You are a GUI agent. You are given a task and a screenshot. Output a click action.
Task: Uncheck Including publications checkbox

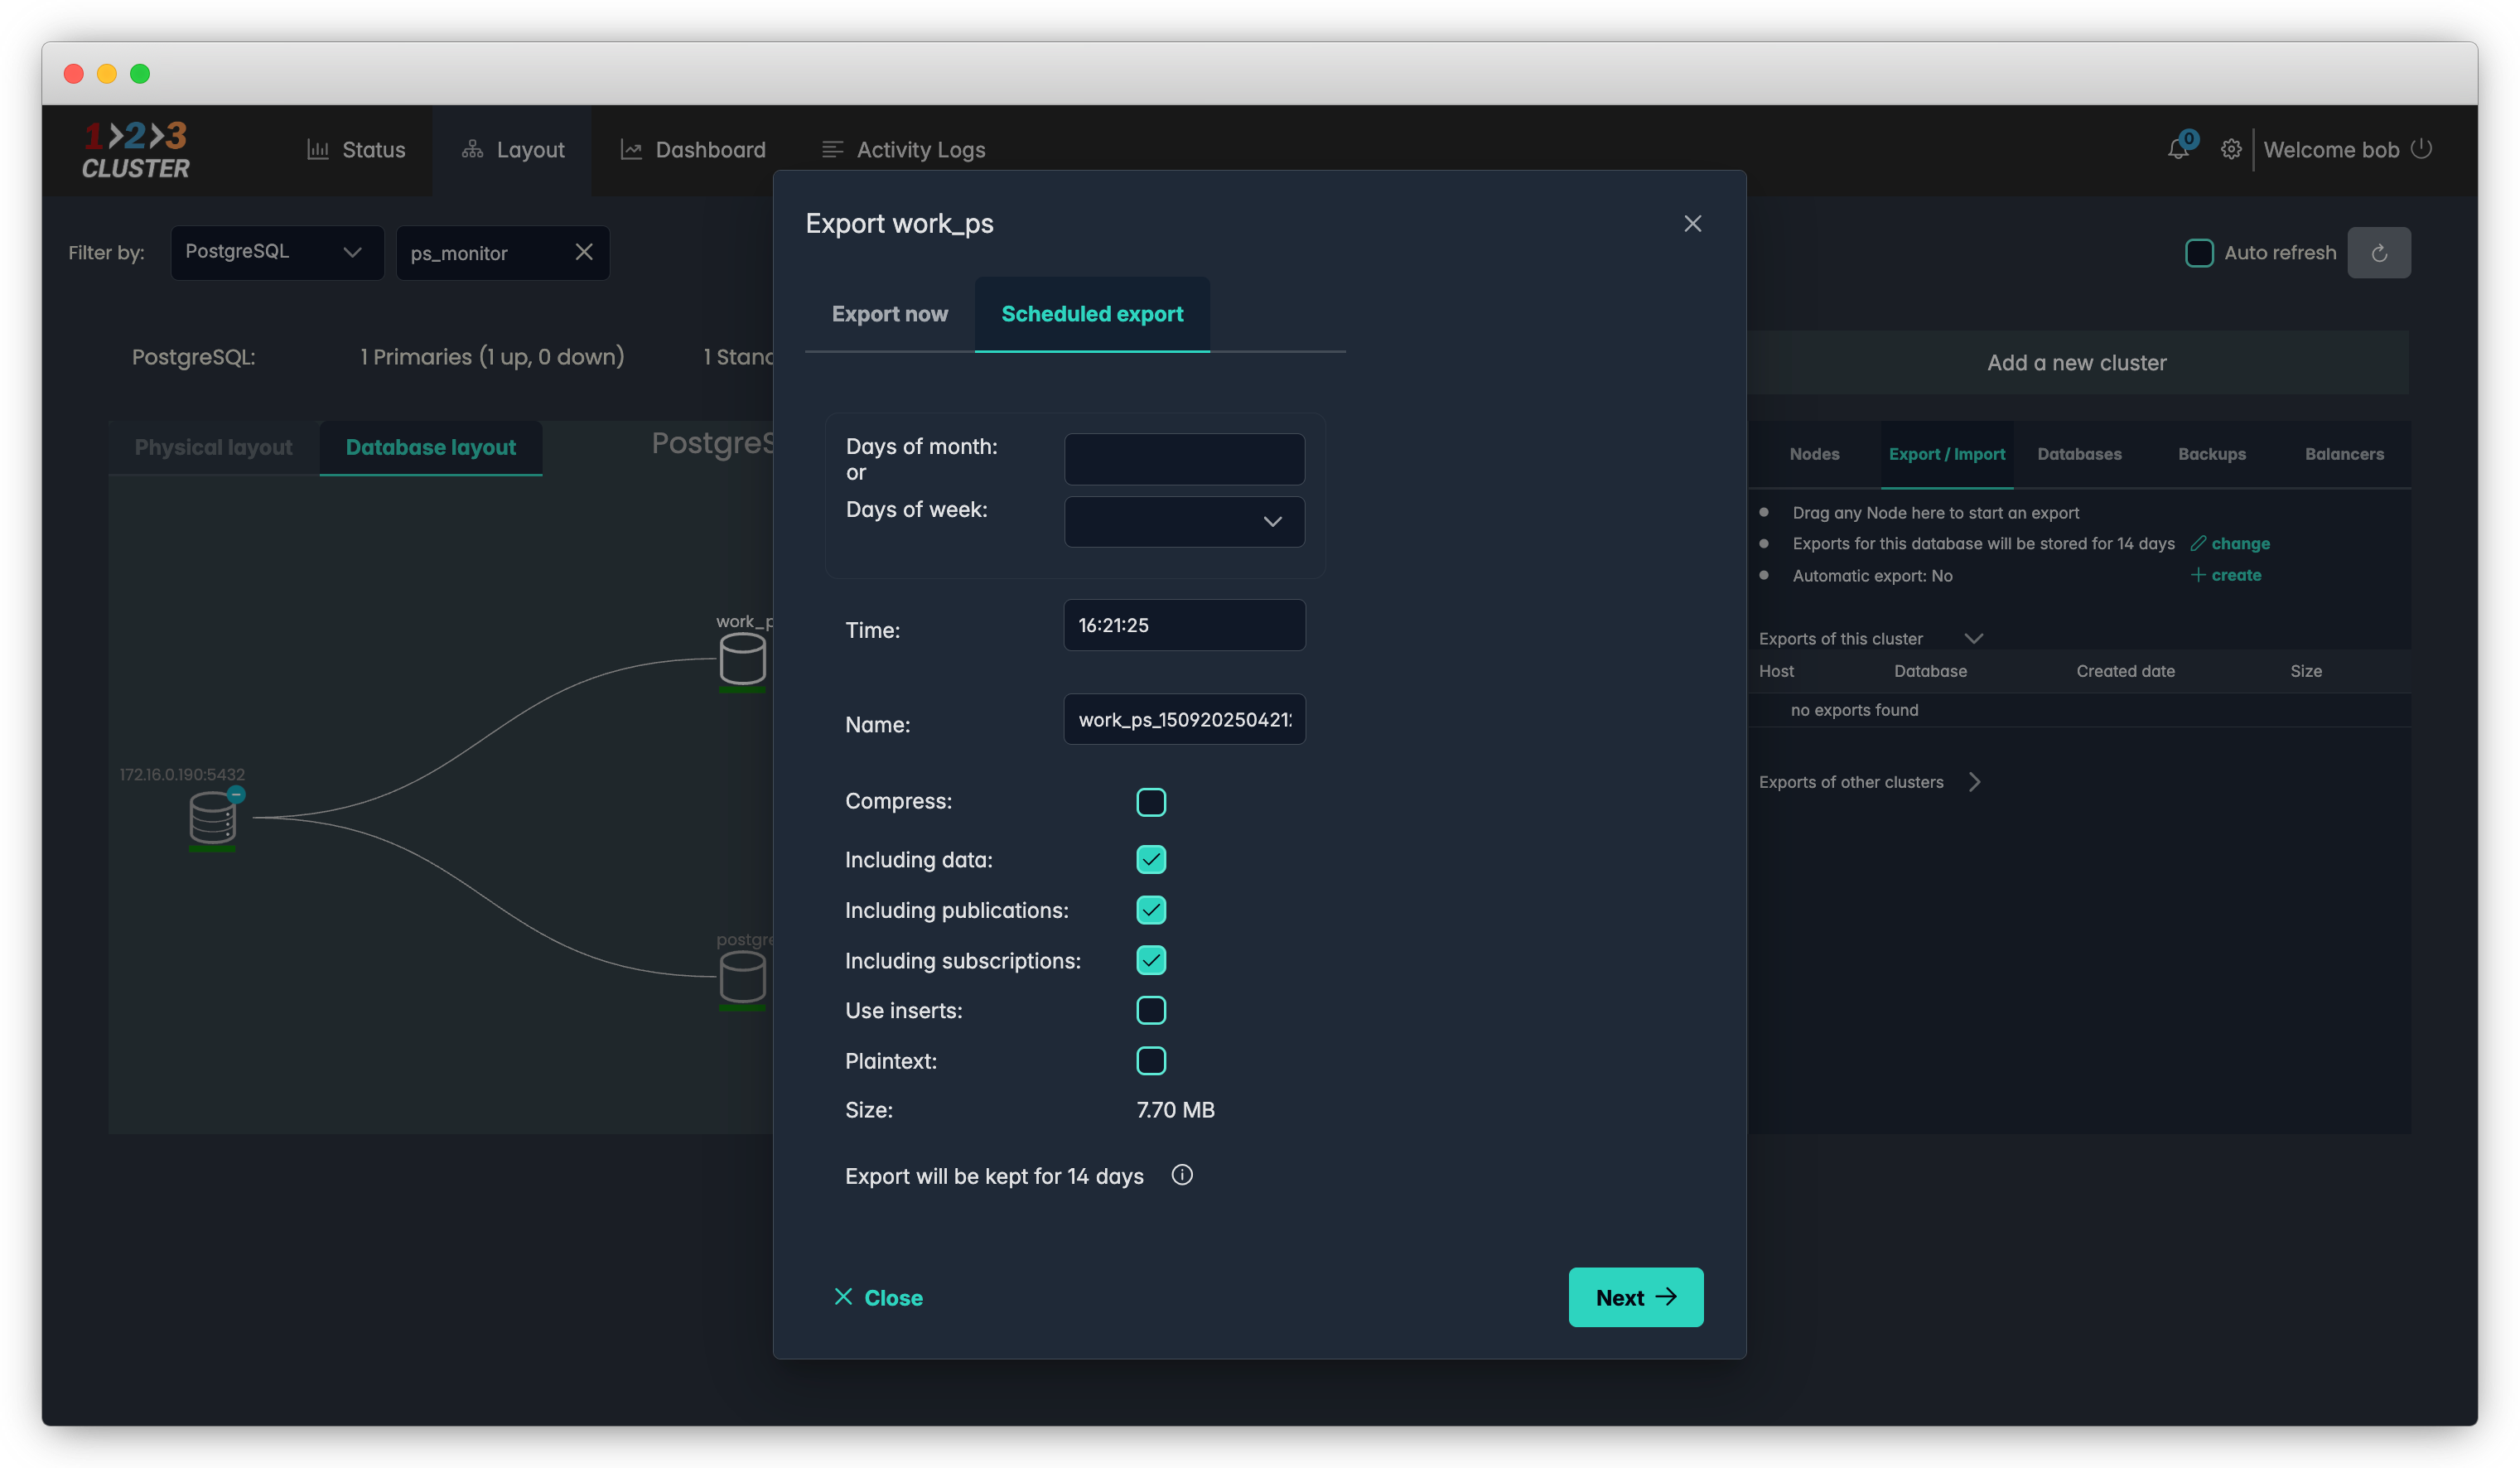tap(1151, 910)
